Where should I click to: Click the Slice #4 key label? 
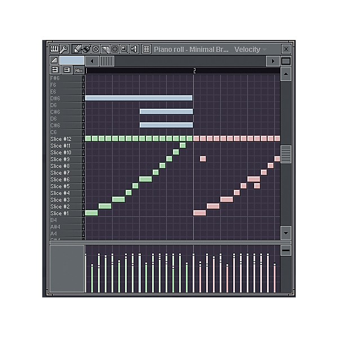[60, 193]
